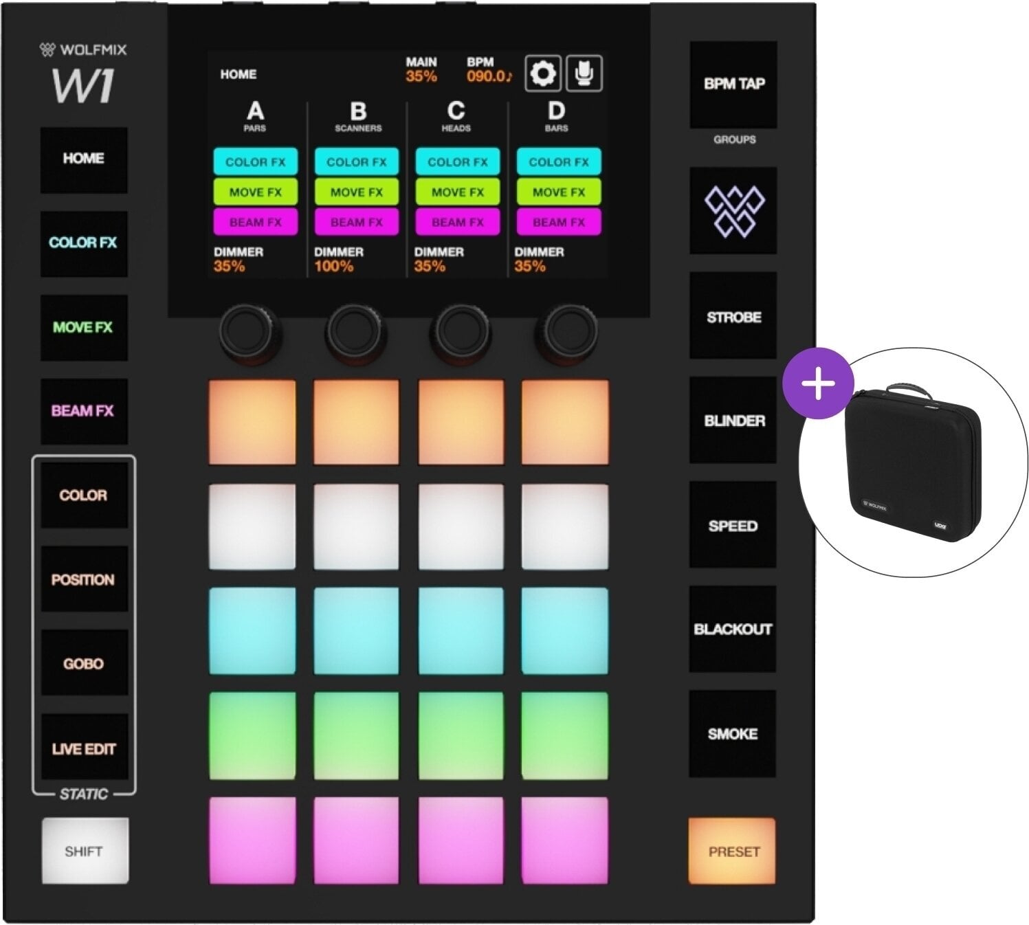
Task: Tap BEAM FX for group C
Action: [x=458, y=222]
